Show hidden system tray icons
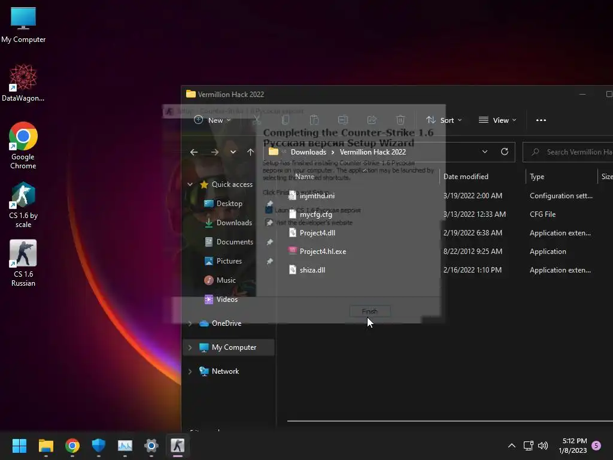Screen dimensions: 613x460 pos(512,446)
